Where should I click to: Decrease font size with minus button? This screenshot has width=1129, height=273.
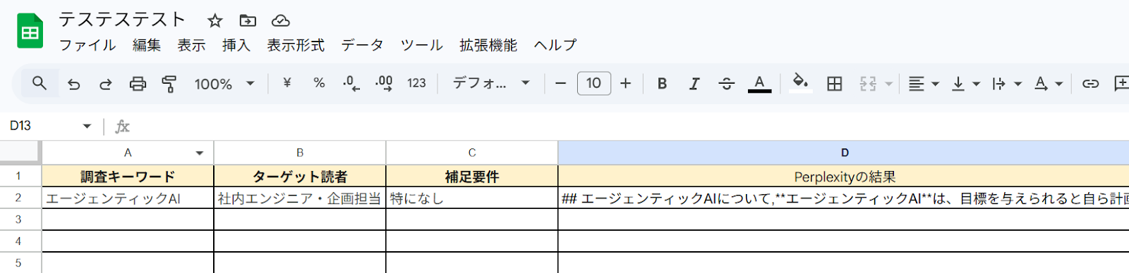coord(561,83)
